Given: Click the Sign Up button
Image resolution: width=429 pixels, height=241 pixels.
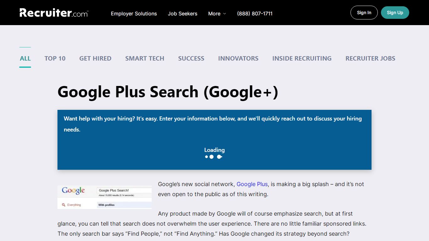Looking at the screenshot, I should click(x=395, y=13).
